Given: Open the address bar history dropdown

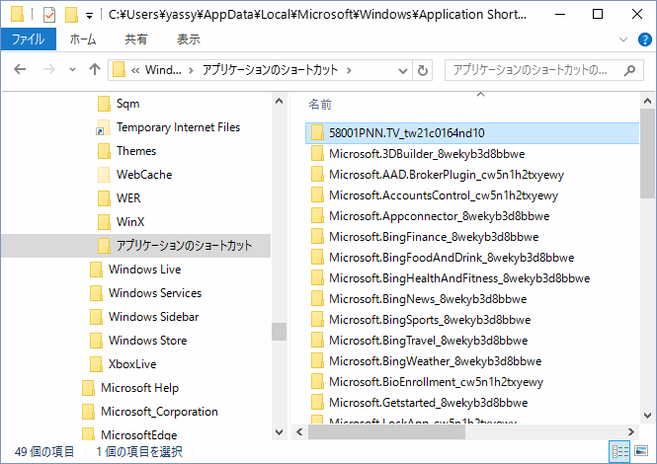Looking at the screenshot, I should 403,70.
